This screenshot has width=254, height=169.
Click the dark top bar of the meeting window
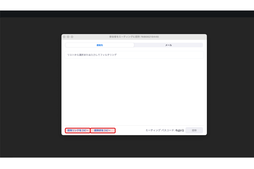[x=127, y=14]
